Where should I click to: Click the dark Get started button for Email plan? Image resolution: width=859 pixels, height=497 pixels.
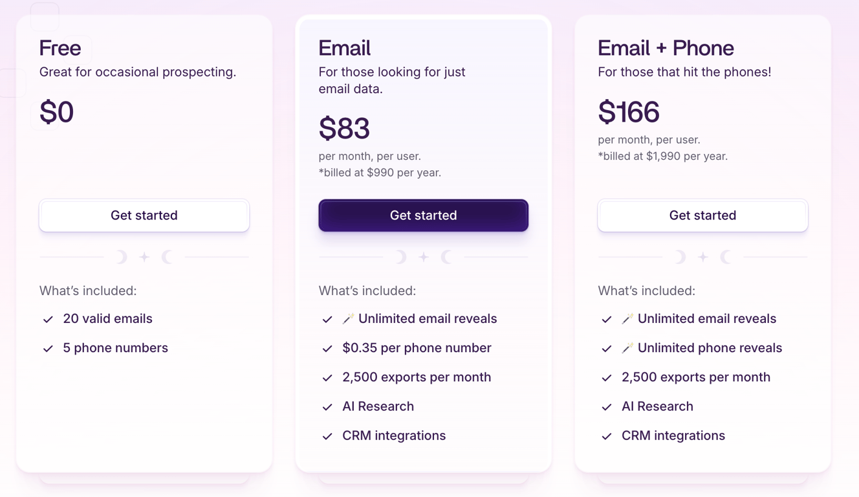[424, 215]
